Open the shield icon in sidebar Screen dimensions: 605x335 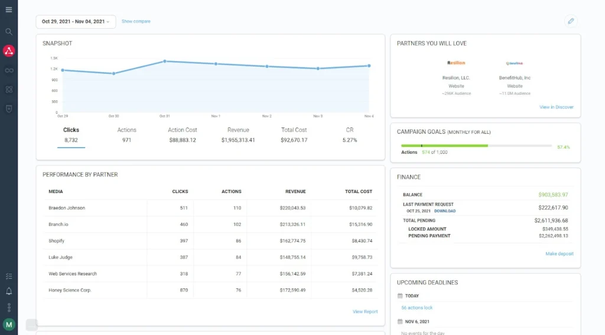click(x=9, y=109)
